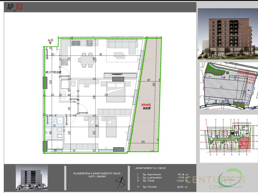Click the Planimetria e Apartamentit NR.03 caption
Viewport: 258px width, 193px height.
[98, 175]
